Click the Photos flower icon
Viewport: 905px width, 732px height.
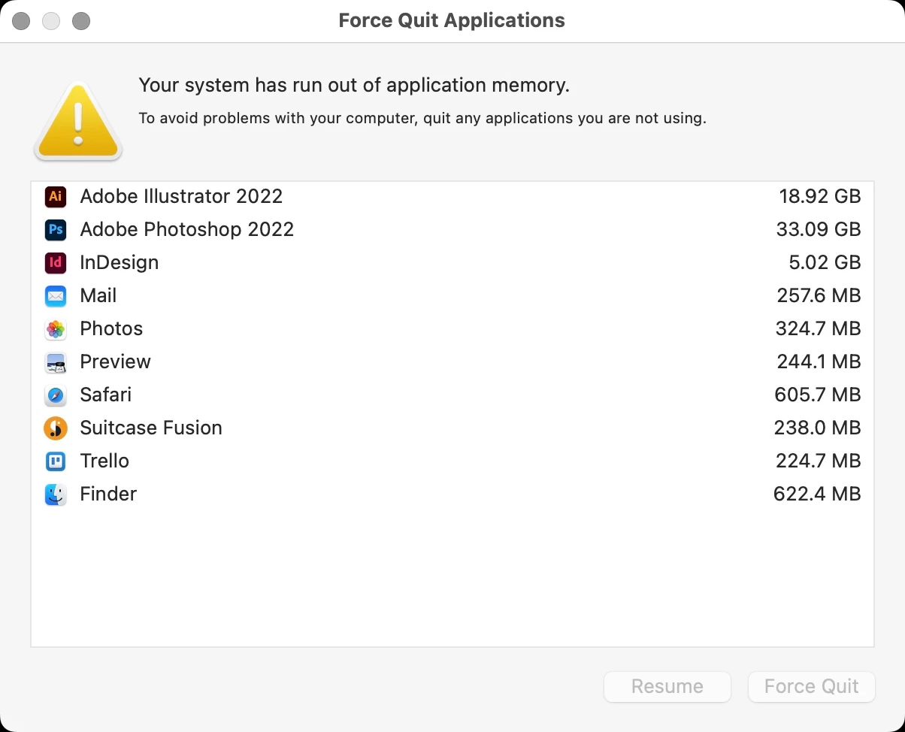[56, 328]
